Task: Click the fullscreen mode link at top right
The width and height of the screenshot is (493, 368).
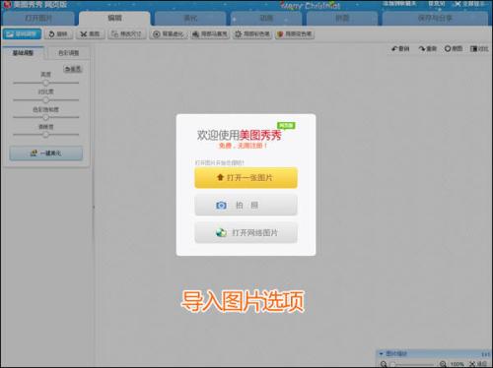Action: pos(470,4)
